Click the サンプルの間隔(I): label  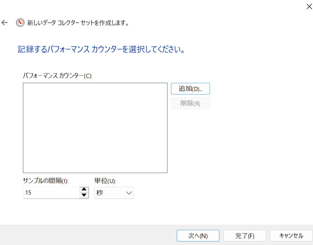pyautogui.click(x=45, y=181)
